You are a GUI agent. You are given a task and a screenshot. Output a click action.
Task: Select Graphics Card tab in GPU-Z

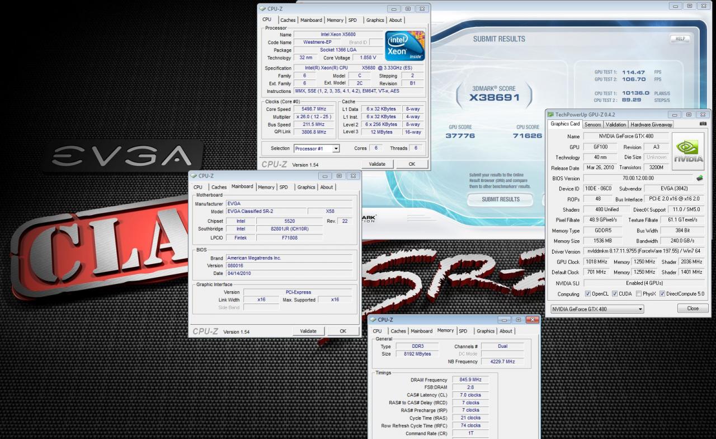(565, 124)
